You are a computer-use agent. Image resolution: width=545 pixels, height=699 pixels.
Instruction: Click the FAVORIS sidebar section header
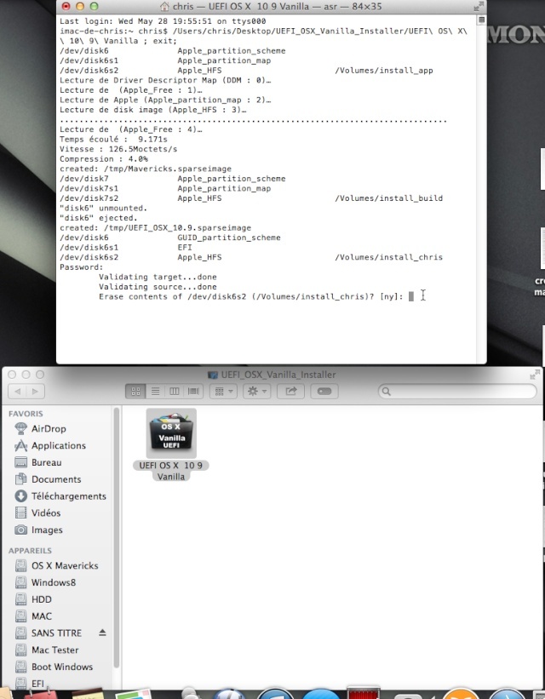26,414
